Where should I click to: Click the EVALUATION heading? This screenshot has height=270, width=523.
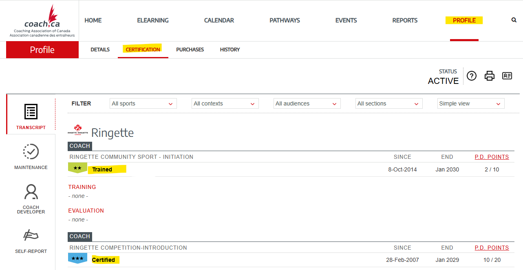tap(86, 211)
